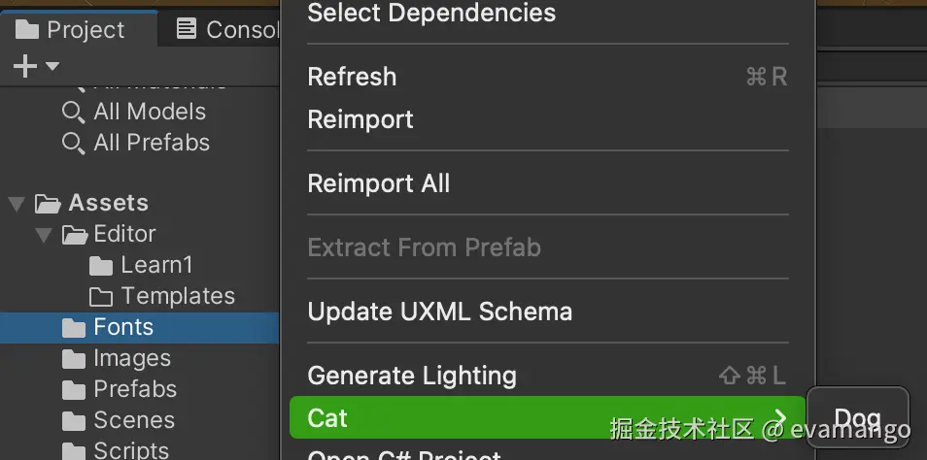Select the Fonts folder in tree
The height and width of the screenshot is (460, 927).
point(123,327)
